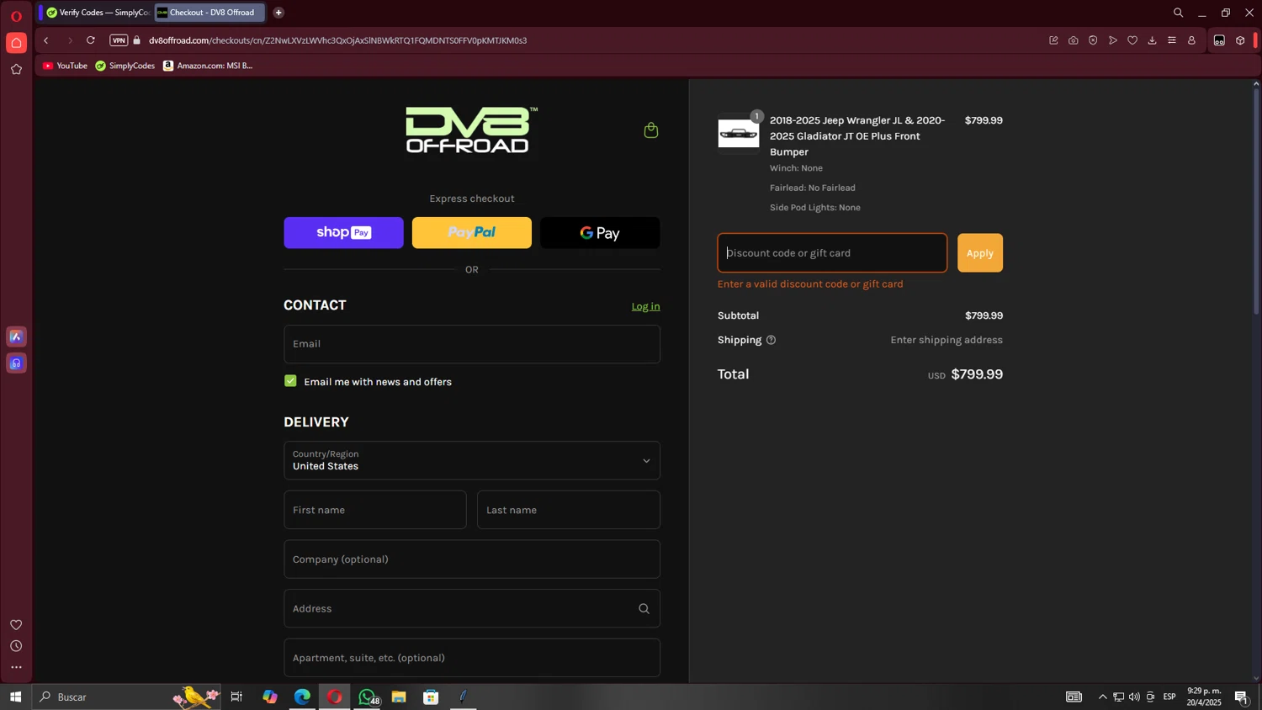The width and height of the screenshot is (1262, 710).
Task: Open the bookmarks star in the sidebar
Action: click(x=16, y=70)
